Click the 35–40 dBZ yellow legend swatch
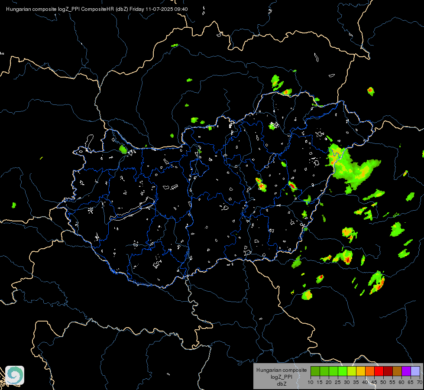 pyautogui.click(x=361, y=371)
